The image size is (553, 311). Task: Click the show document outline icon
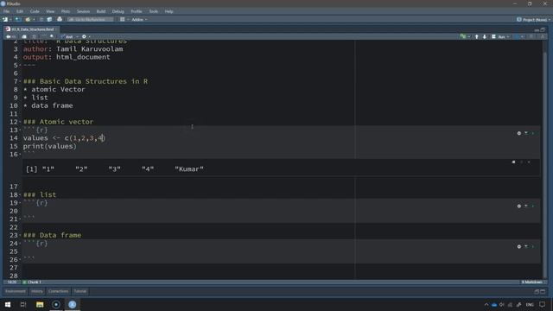point(543,36)
